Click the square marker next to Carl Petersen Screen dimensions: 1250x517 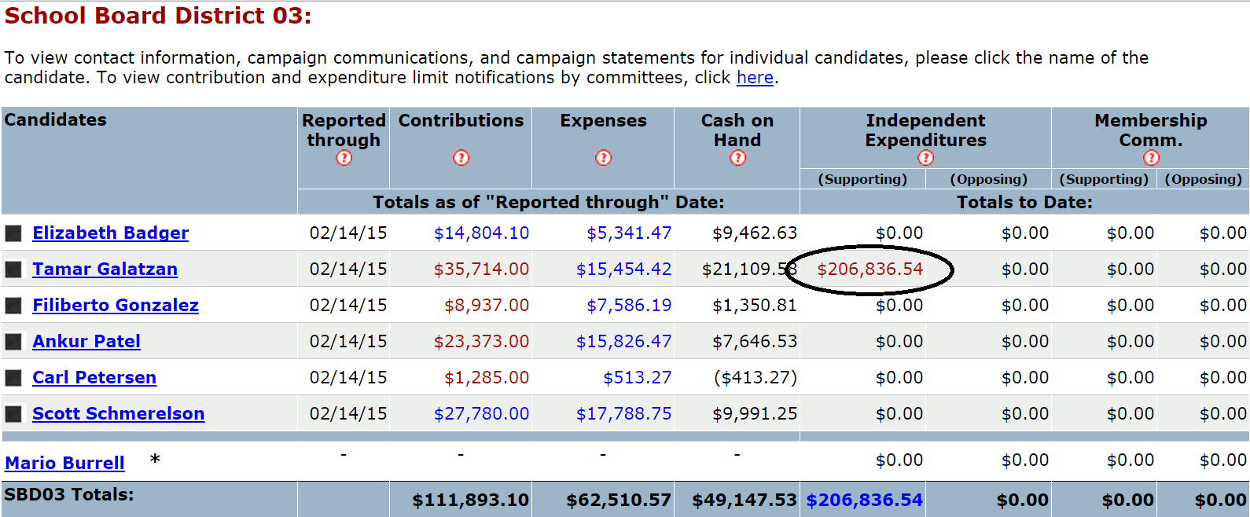click(x=13, y=378)
